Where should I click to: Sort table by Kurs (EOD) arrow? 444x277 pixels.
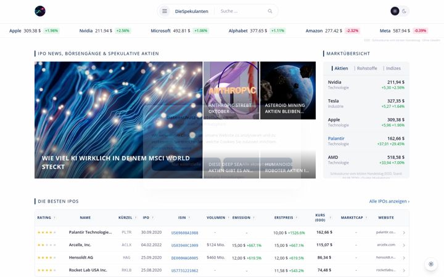[x=331, y=218]
